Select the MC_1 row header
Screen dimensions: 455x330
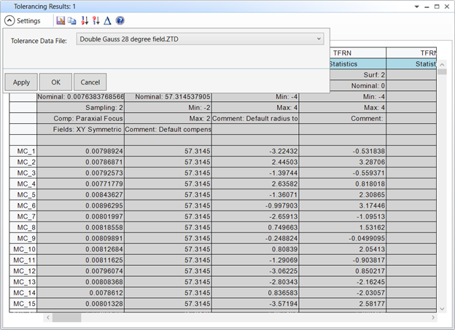[23, 152]
